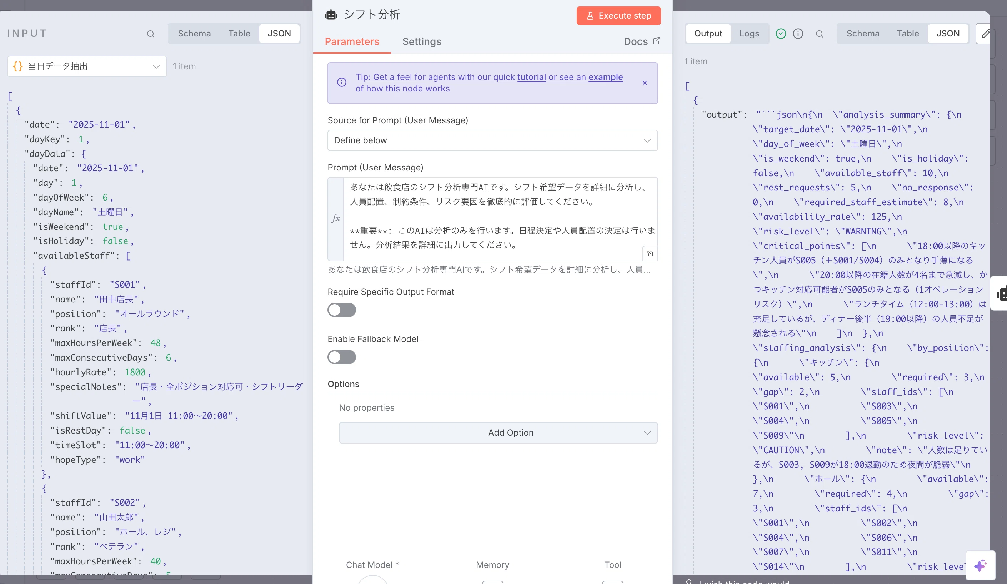
Task: Click the "isHoliday" false value
Action: pyautogui.click(x=115, y=241)
